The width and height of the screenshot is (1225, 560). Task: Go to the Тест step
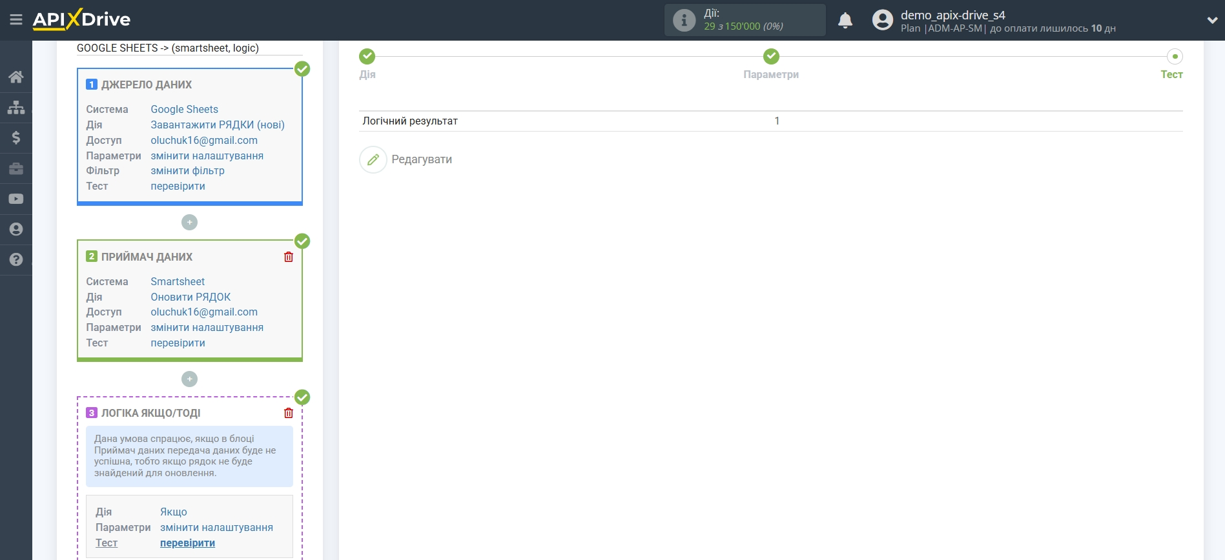click(1171, 74)
